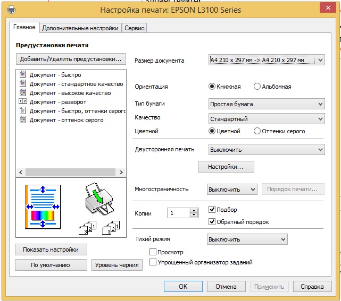Decrease copies with the down spinner arrow
The image size is (341, 301).
194,216
